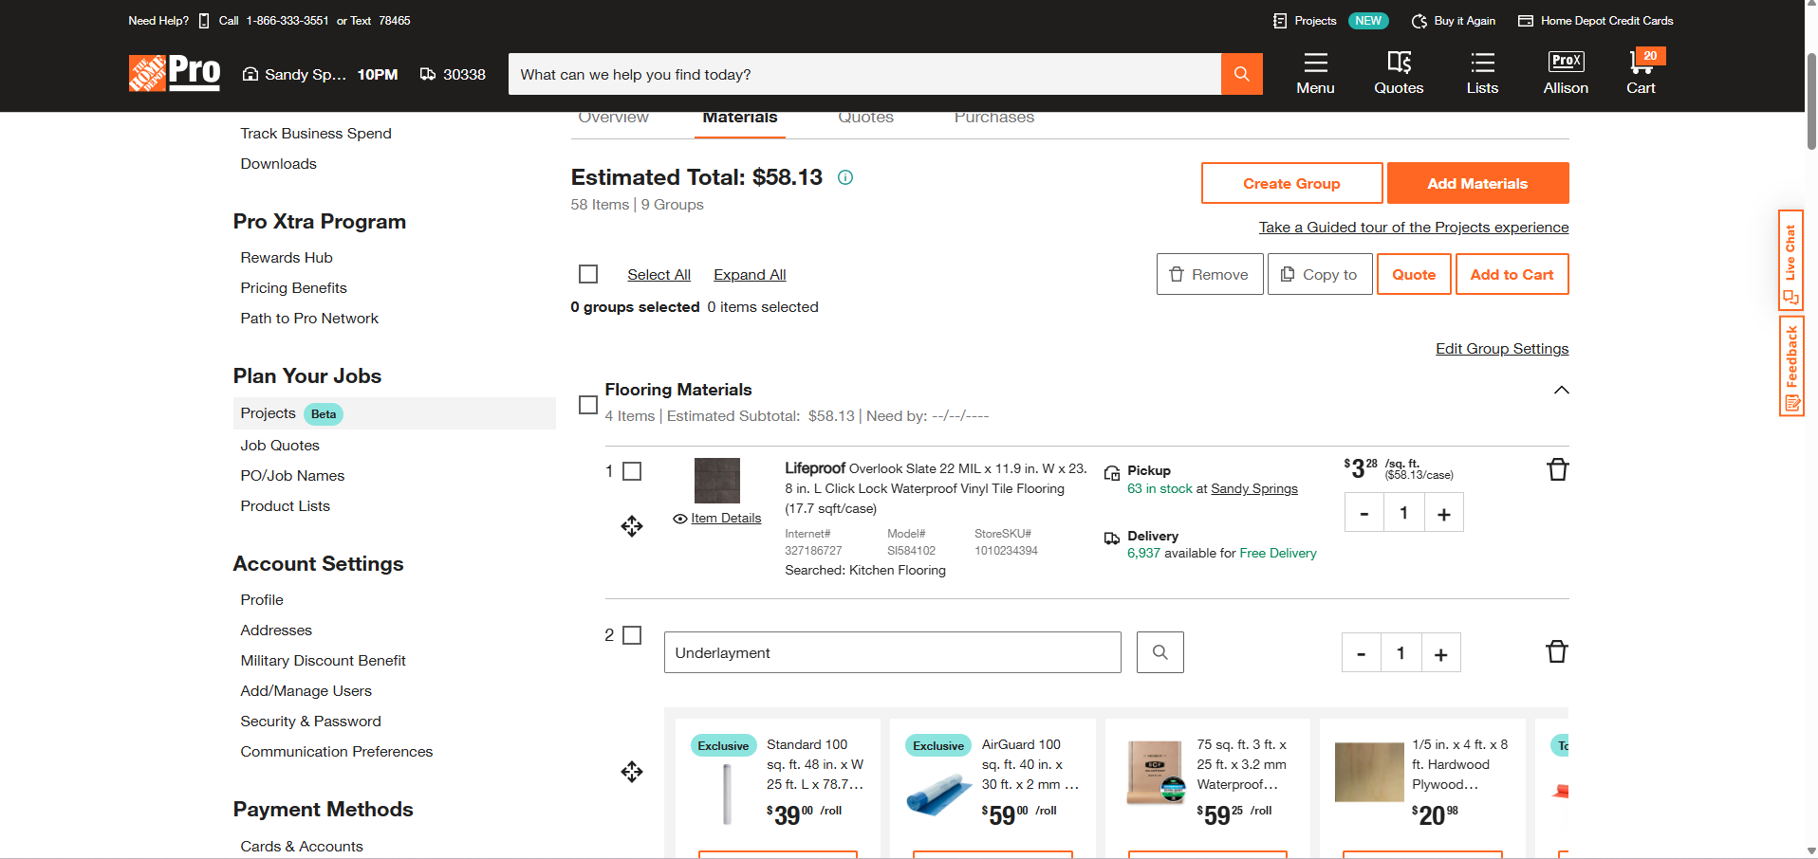This screenshot has height=859, width=1818.
Task: Click the info icon beside Estimated Total
Action: [845, 177]
